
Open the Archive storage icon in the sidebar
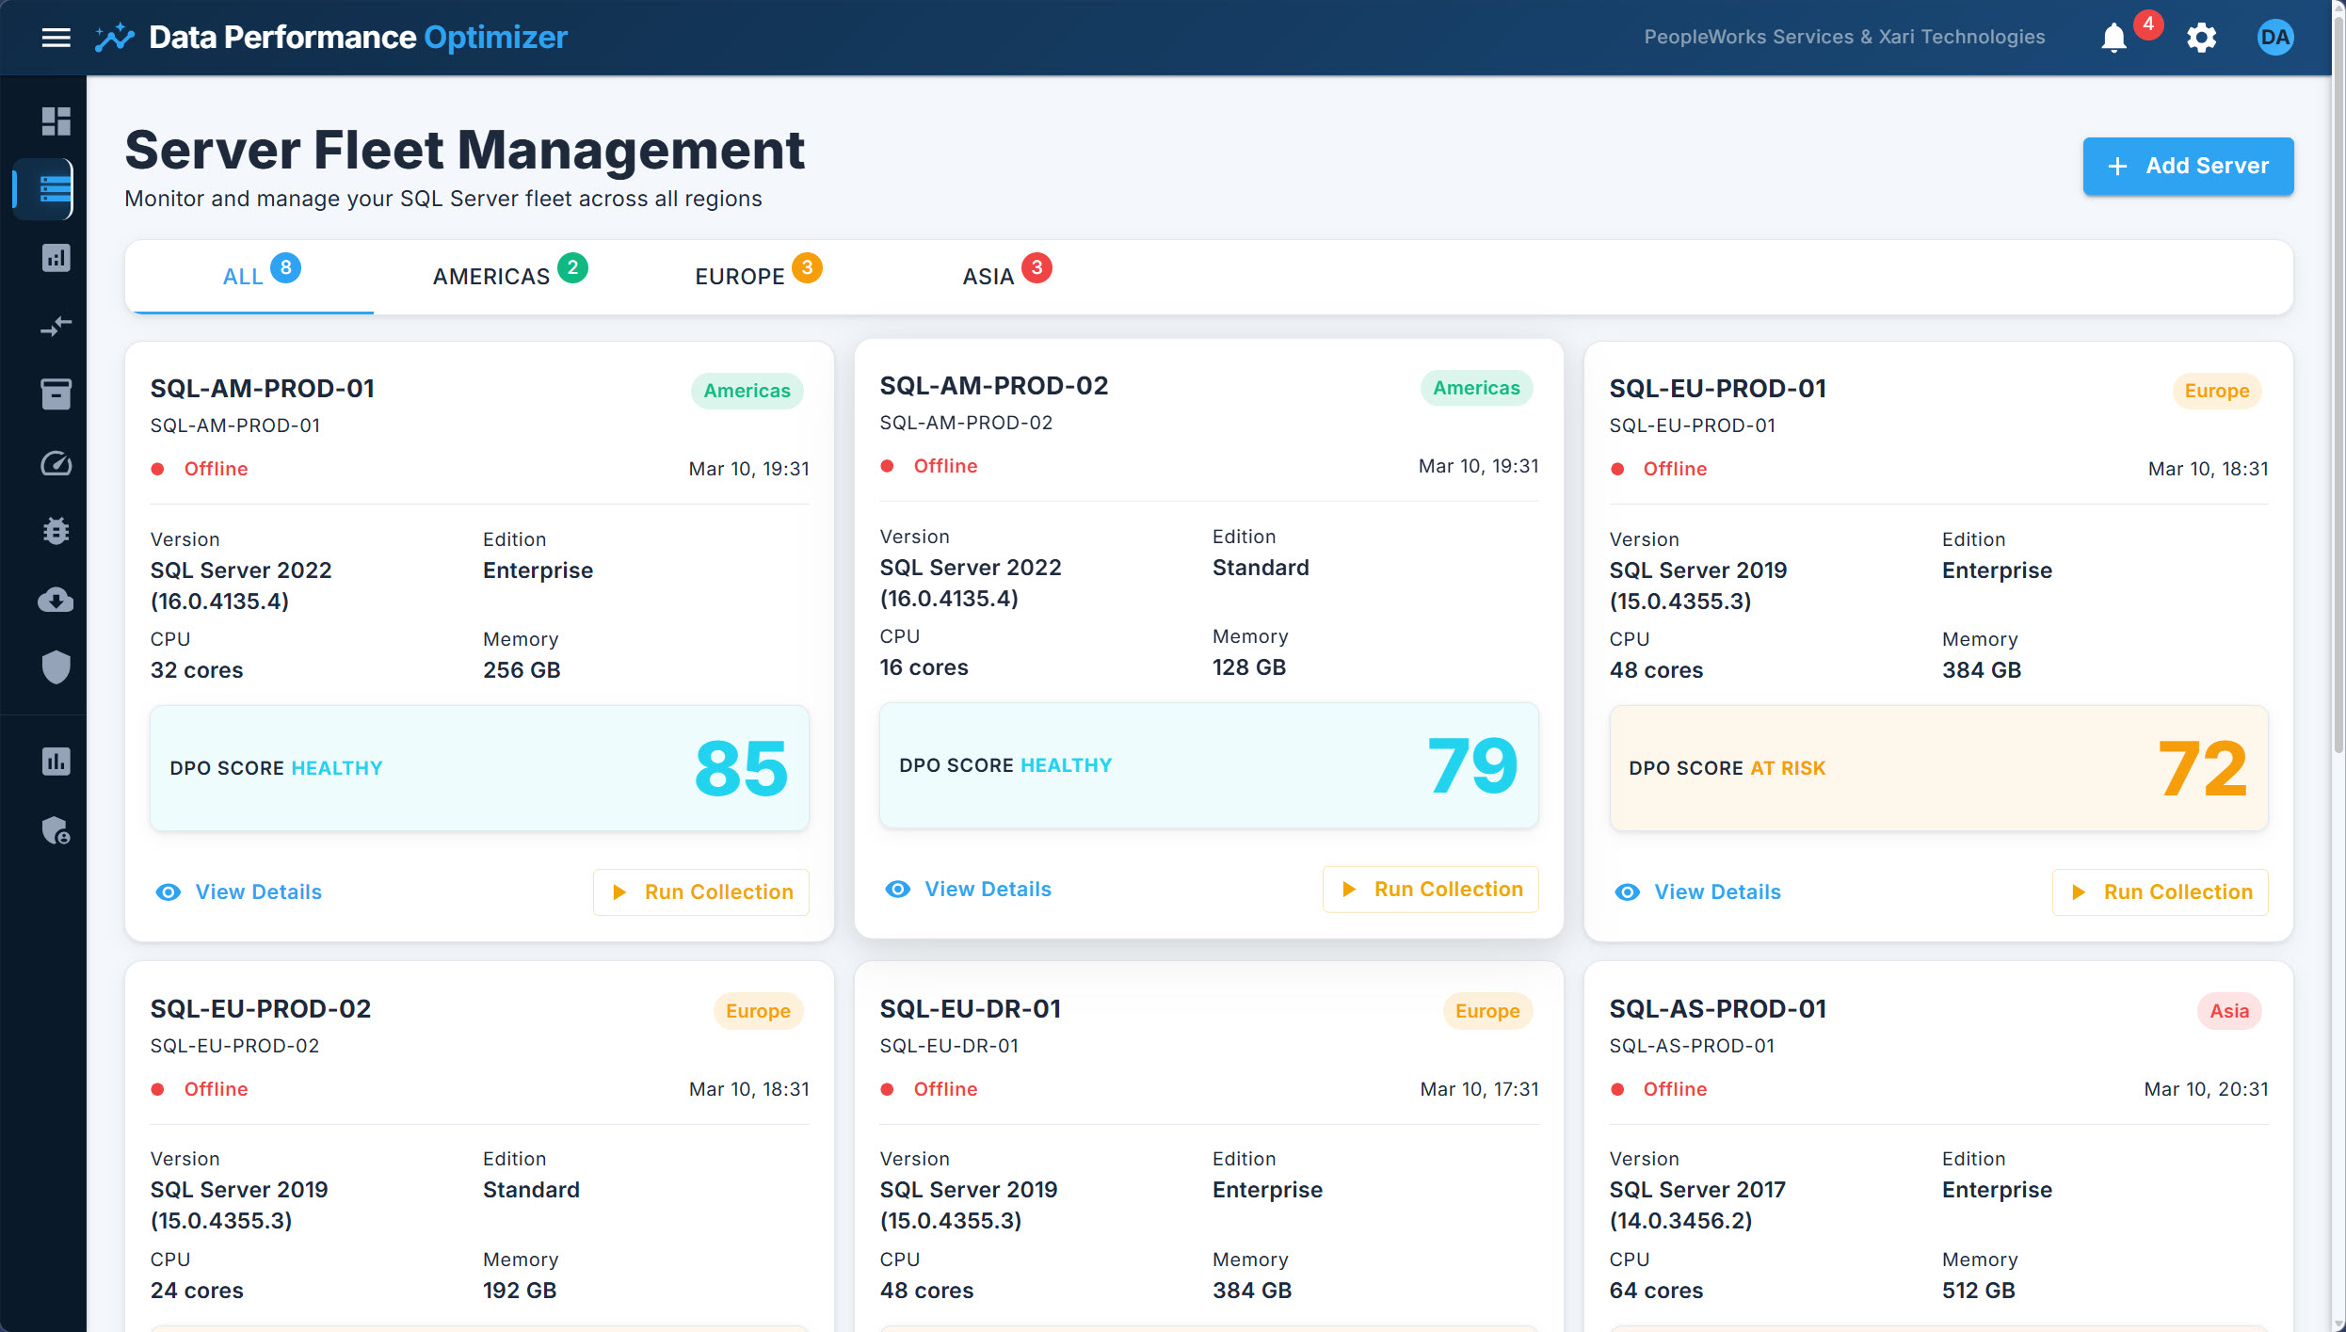click(x=56, y=393)
